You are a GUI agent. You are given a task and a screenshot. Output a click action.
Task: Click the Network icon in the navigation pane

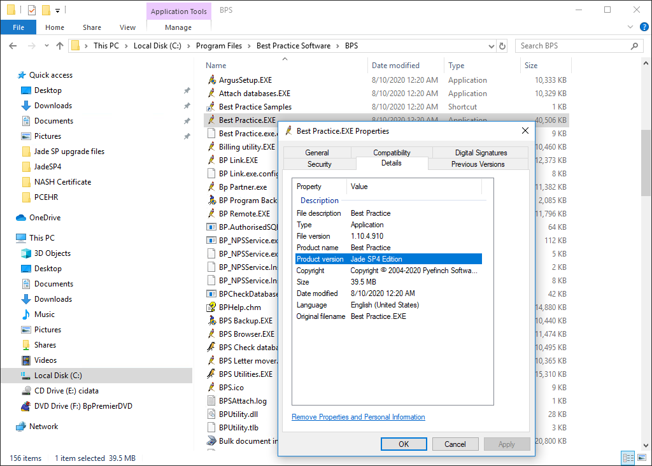(x=21, y=427)
